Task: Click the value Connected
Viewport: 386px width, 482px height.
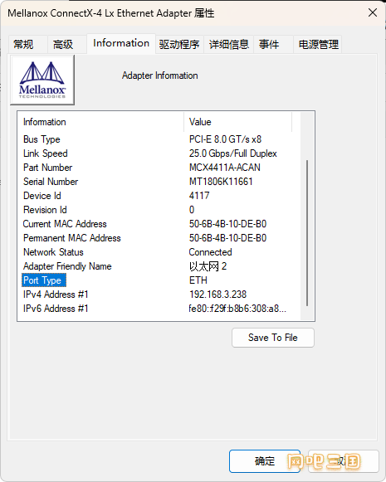Action: 210,252
